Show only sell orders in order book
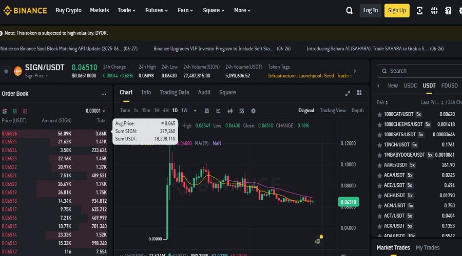The width and height of the screenshot is (462, 256). [25, 111]
